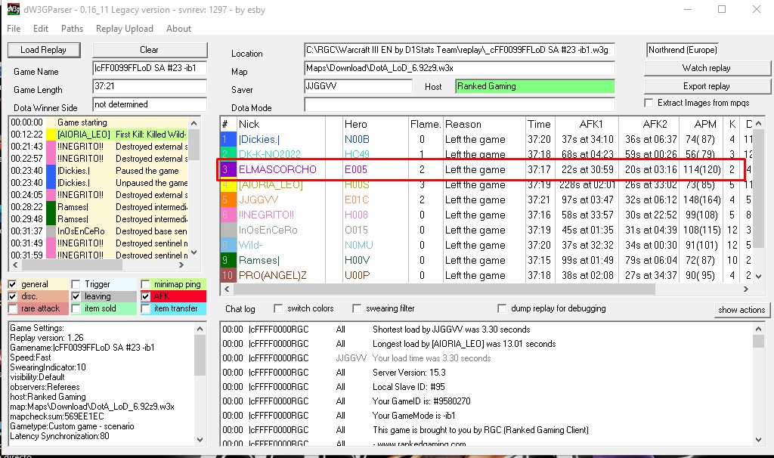Select purple color cell of ELMASCORCHO row
Image resolution: width=774 pixels, height=458 pixels.
228,170
